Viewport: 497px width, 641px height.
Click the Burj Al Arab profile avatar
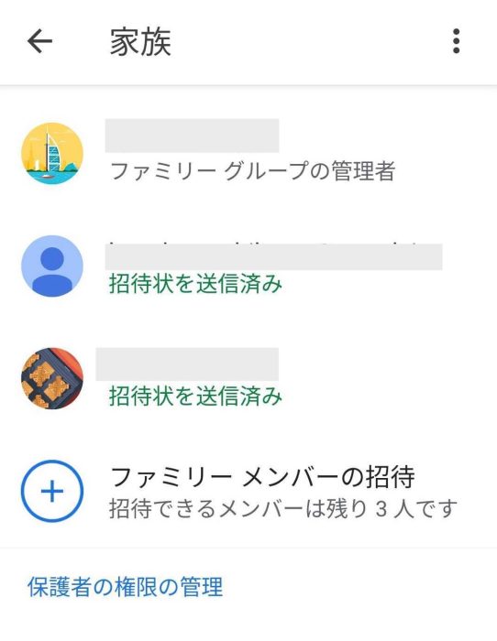click(52, 153)
